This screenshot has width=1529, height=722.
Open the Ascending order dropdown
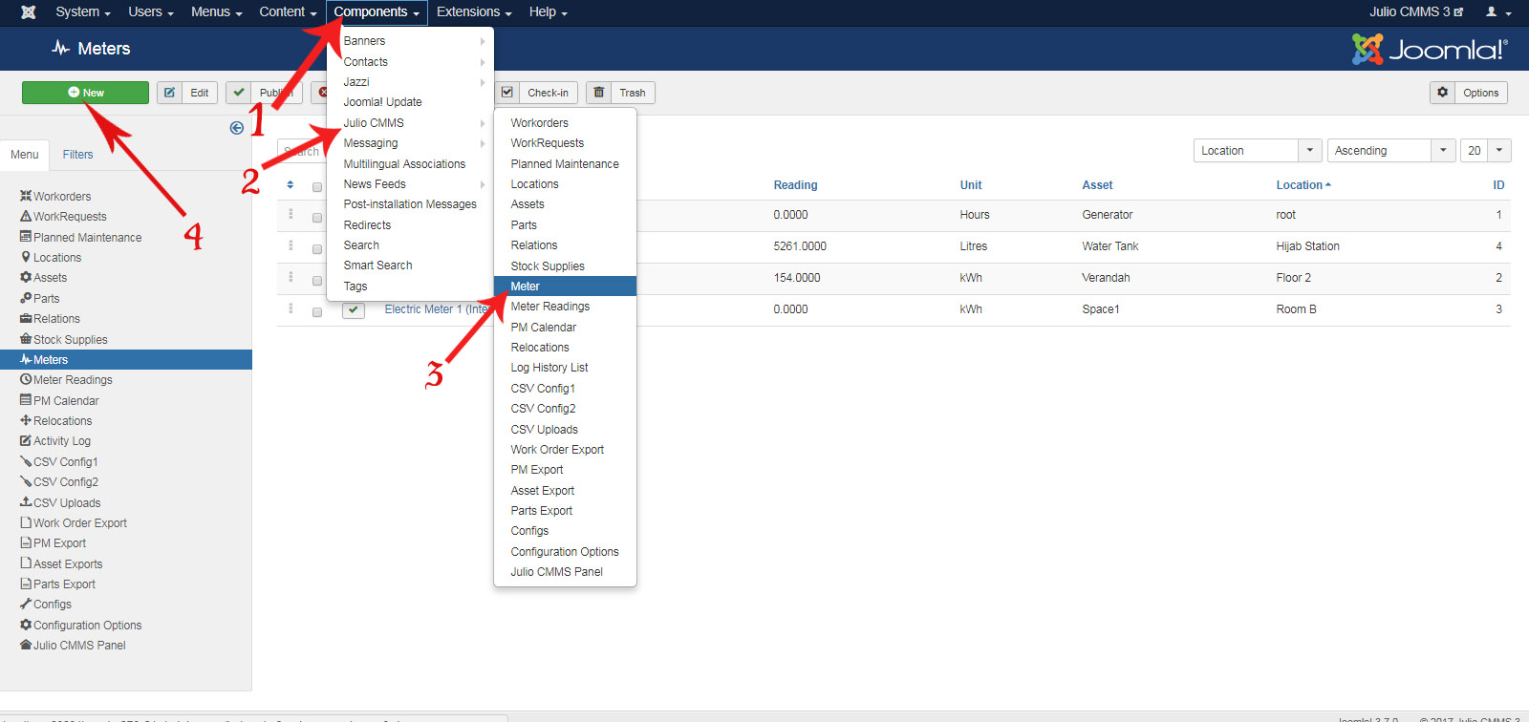coord(1391,151)
